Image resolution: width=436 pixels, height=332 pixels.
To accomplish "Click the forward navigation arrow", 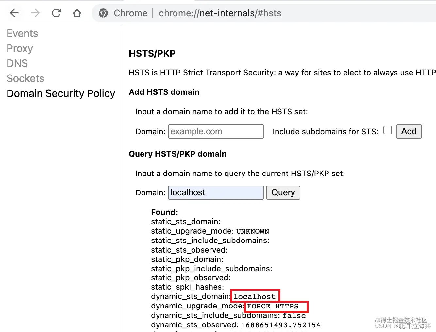I will [x=35, y=13].
